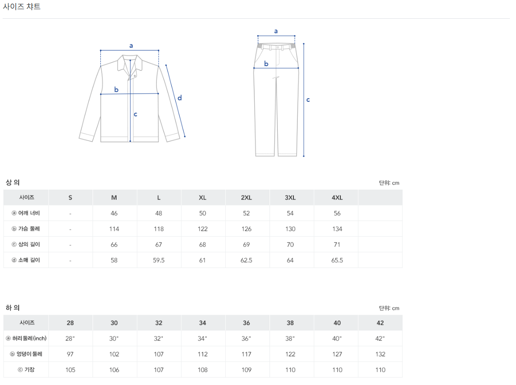The width and height of the screenshot is (516, 385).
Task: Click the size 28 column header
Action: coord(70,323)
